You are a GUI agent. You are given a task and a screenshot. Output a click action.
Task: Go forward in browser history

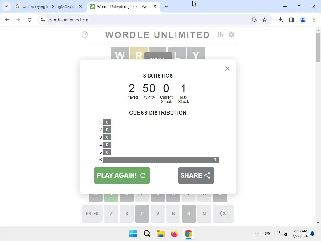tap(18, 20)
